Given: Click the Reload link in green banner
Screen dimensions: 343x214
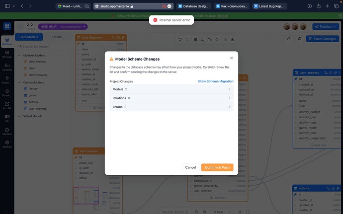Looking at the screenshot, I should click(223, 16).
